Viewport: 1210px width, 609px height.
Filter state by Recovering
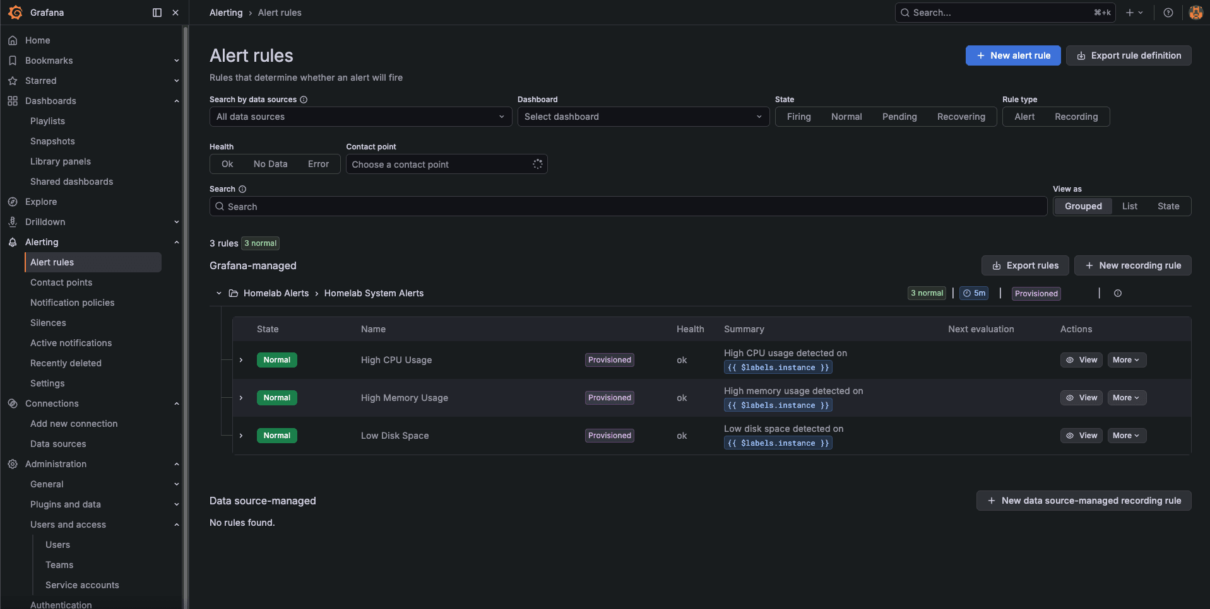click(961, 117)
